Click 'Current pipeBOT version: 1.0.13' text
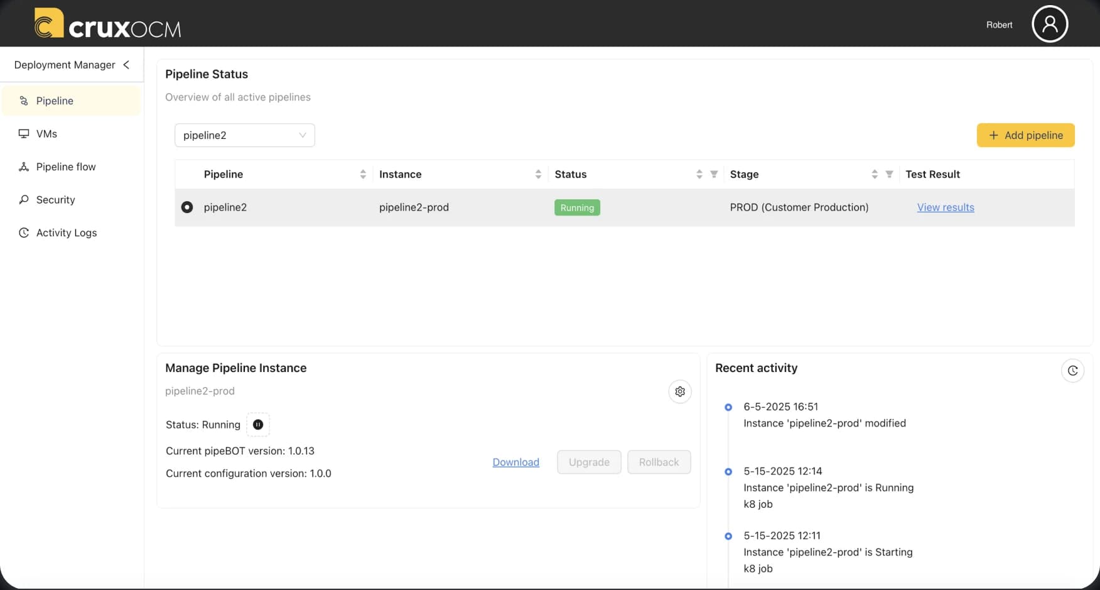Image resolution: width=1100 pixels, height=590 pixels. click(240, 451)
